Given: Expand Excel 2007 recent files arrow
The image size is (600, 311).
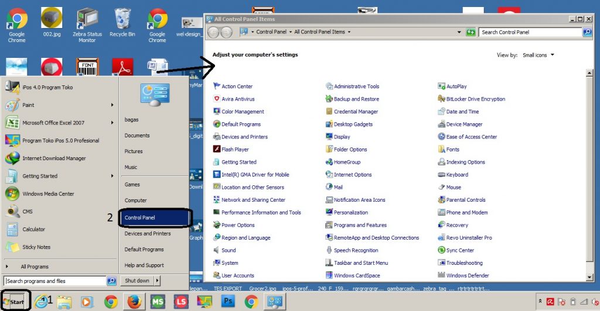Looking at the screenshot, I should 112,123.
